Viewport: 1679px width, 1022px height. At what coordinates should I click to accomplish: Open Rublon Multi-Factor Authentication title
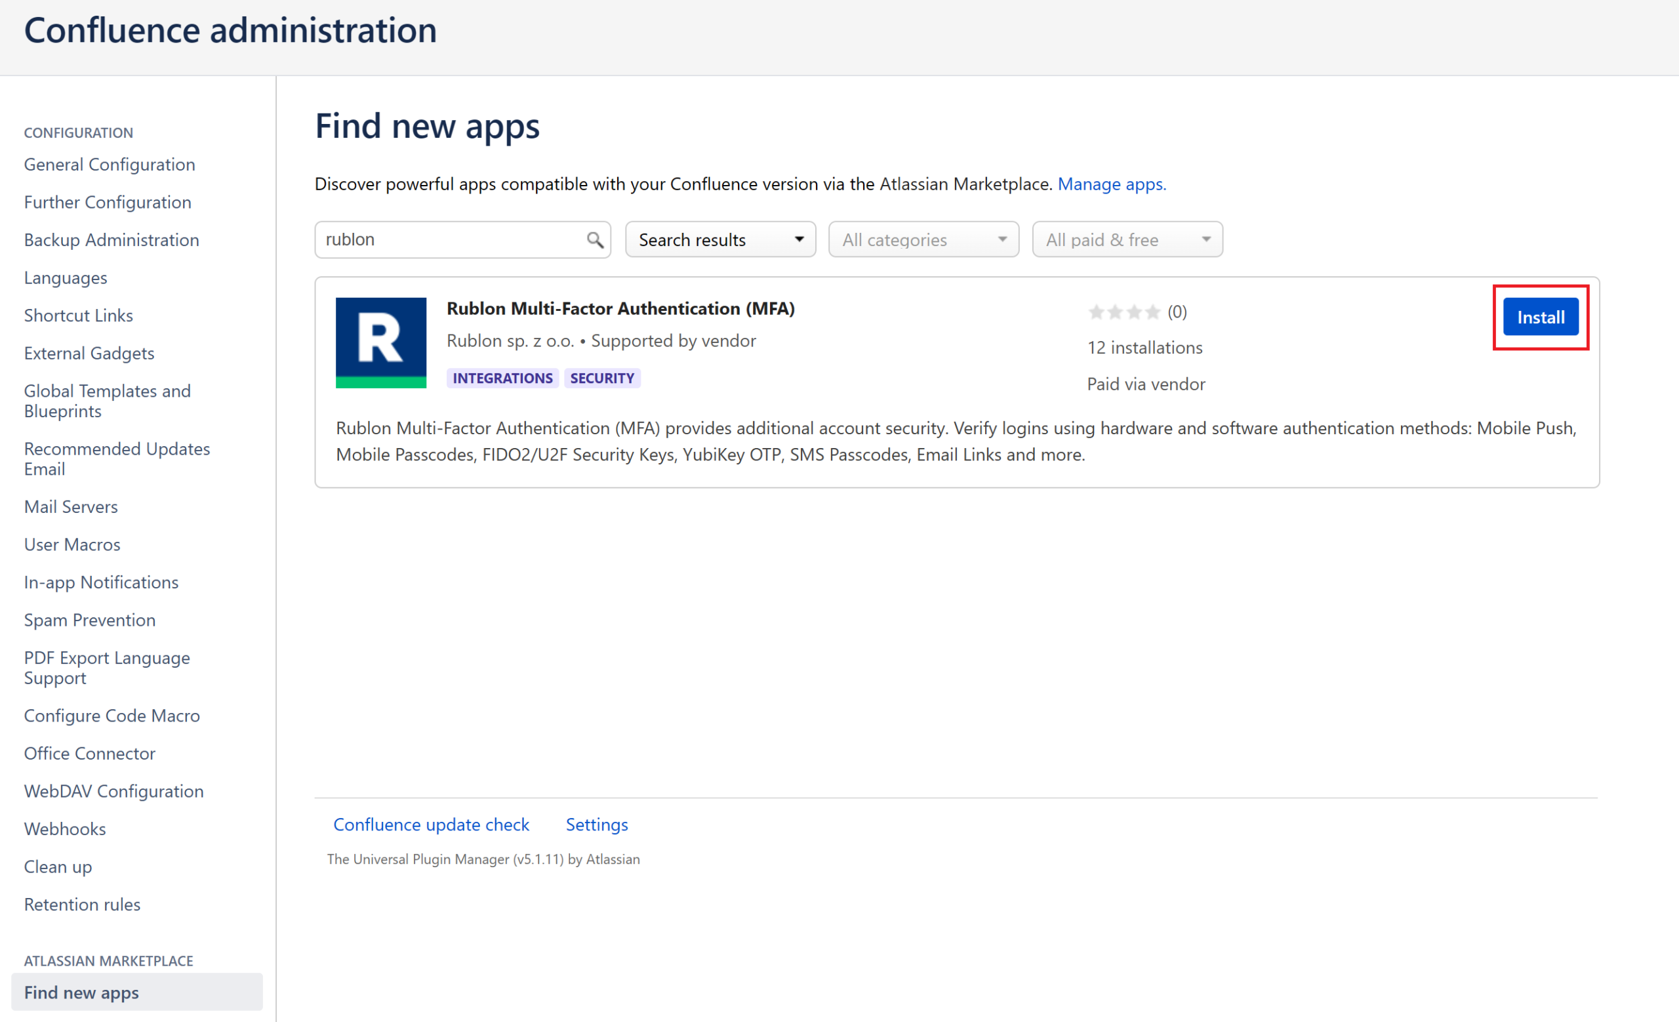[620, 309]
